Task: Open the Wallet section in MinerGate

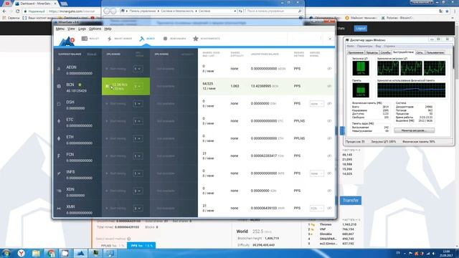Action: click(x=90, y=39)
